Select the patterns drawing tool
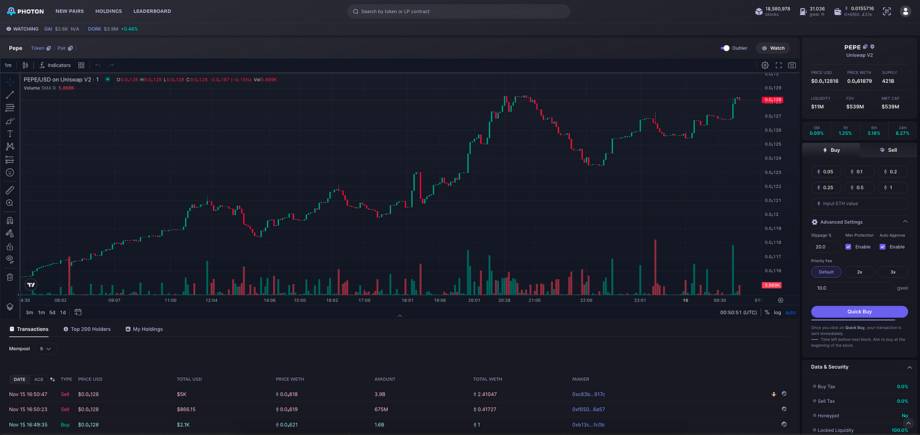This screenshot has width=920, height=435. (x=10, y=147)
